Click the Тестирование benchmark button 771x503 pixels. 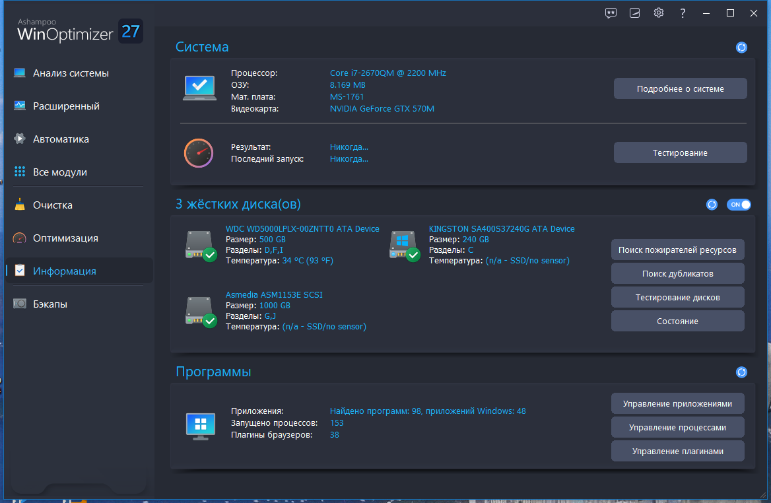[680, 152]
